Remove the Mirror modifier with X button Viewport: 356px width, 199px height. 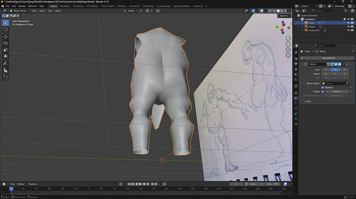click(347, 64)
